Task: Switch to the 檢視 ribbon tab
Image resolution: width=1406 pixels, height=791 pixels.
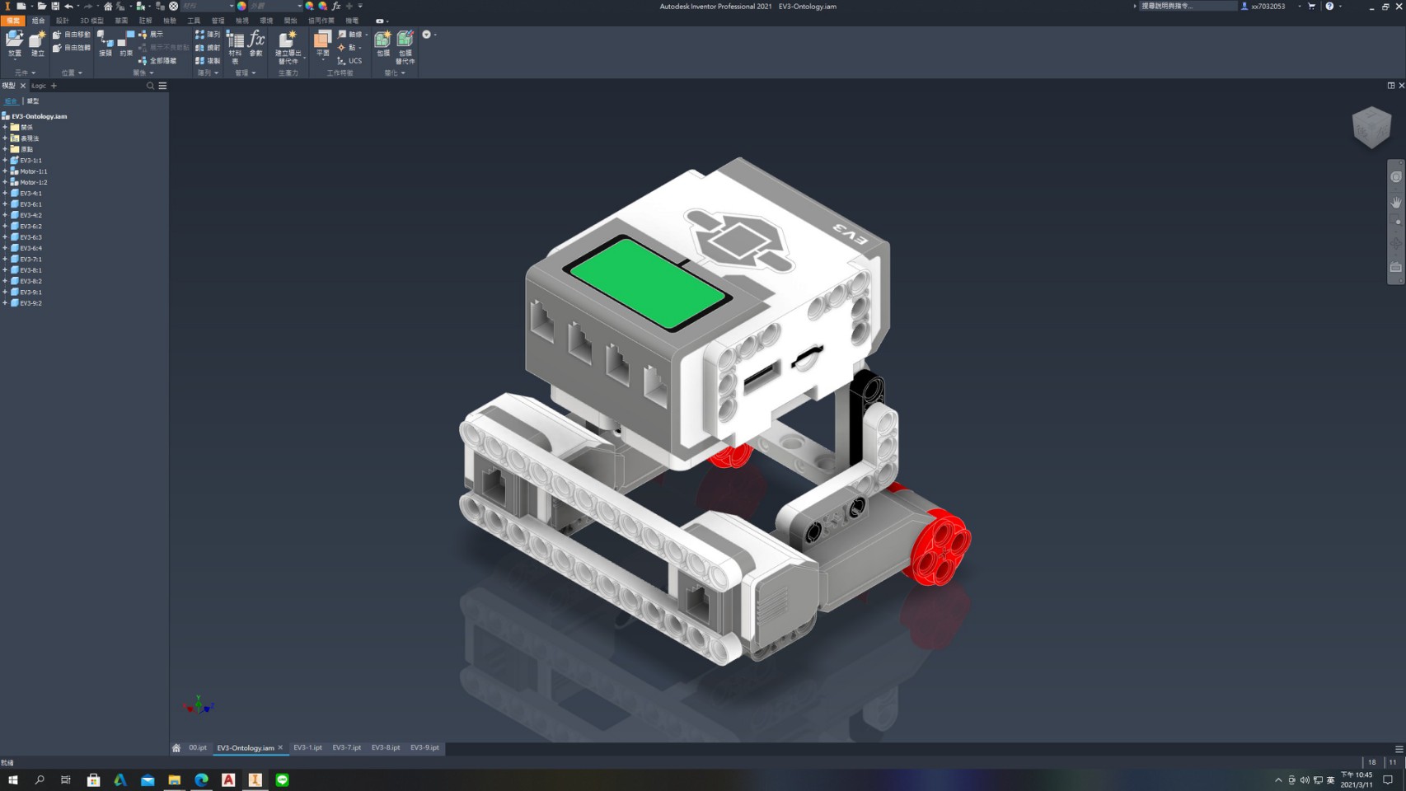Action: [241, 21]
